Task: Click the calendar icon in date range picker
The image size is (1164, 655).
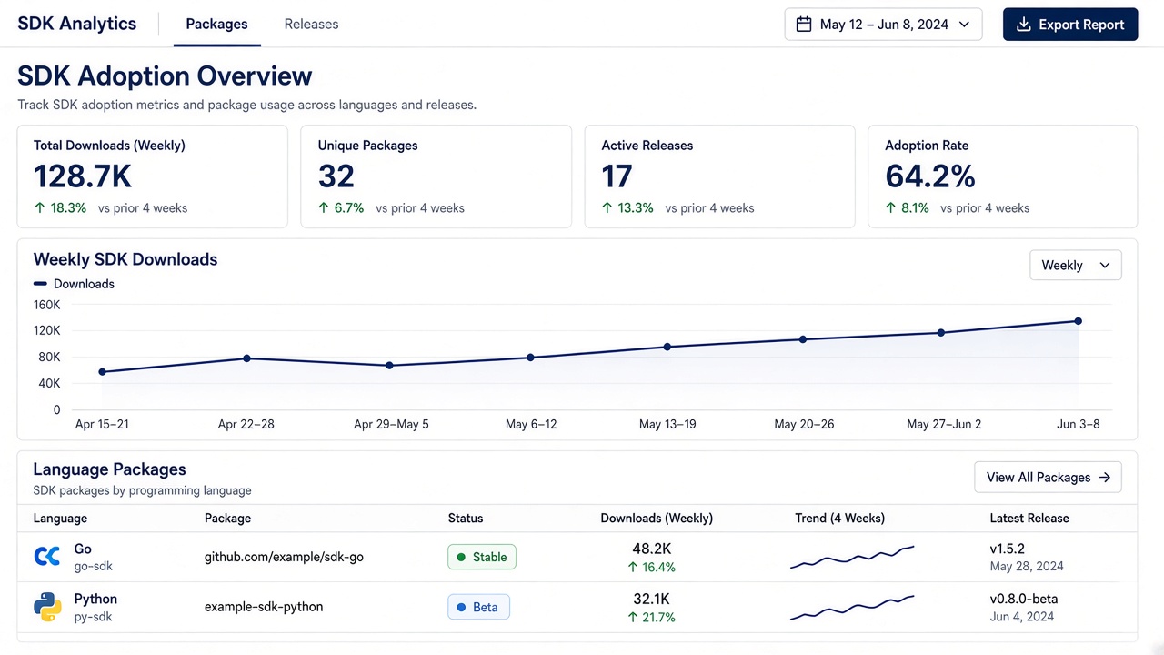Action: click(804, 25)
